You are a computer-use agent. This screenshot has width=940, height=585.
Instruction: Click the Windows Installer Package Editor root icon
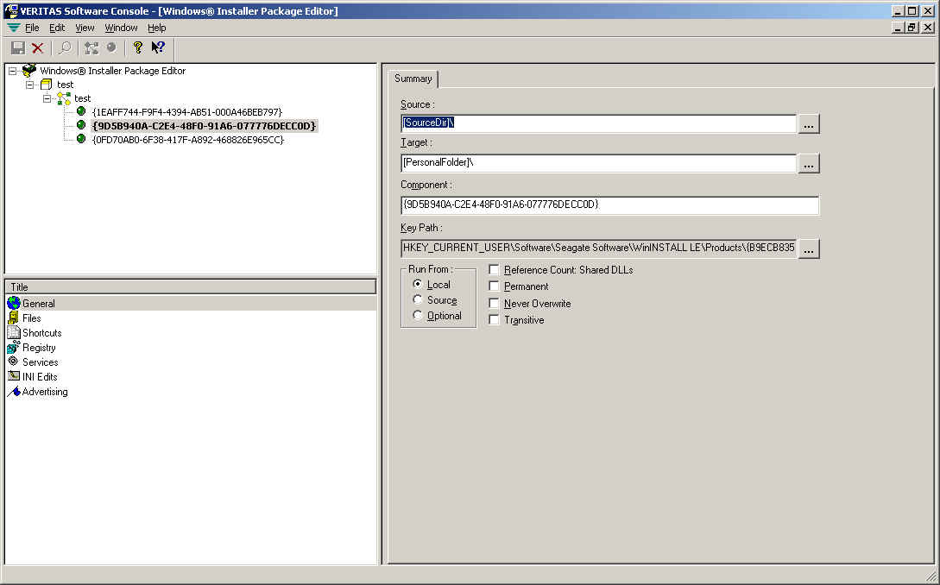pos(28,71)
